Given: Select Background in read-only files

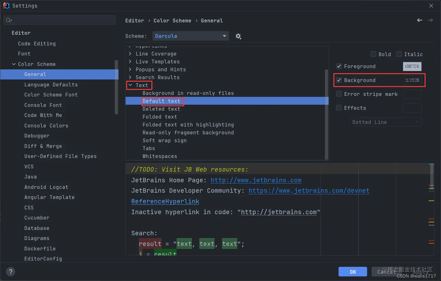Looking at the screenshot, I should (x=188, y=93).
